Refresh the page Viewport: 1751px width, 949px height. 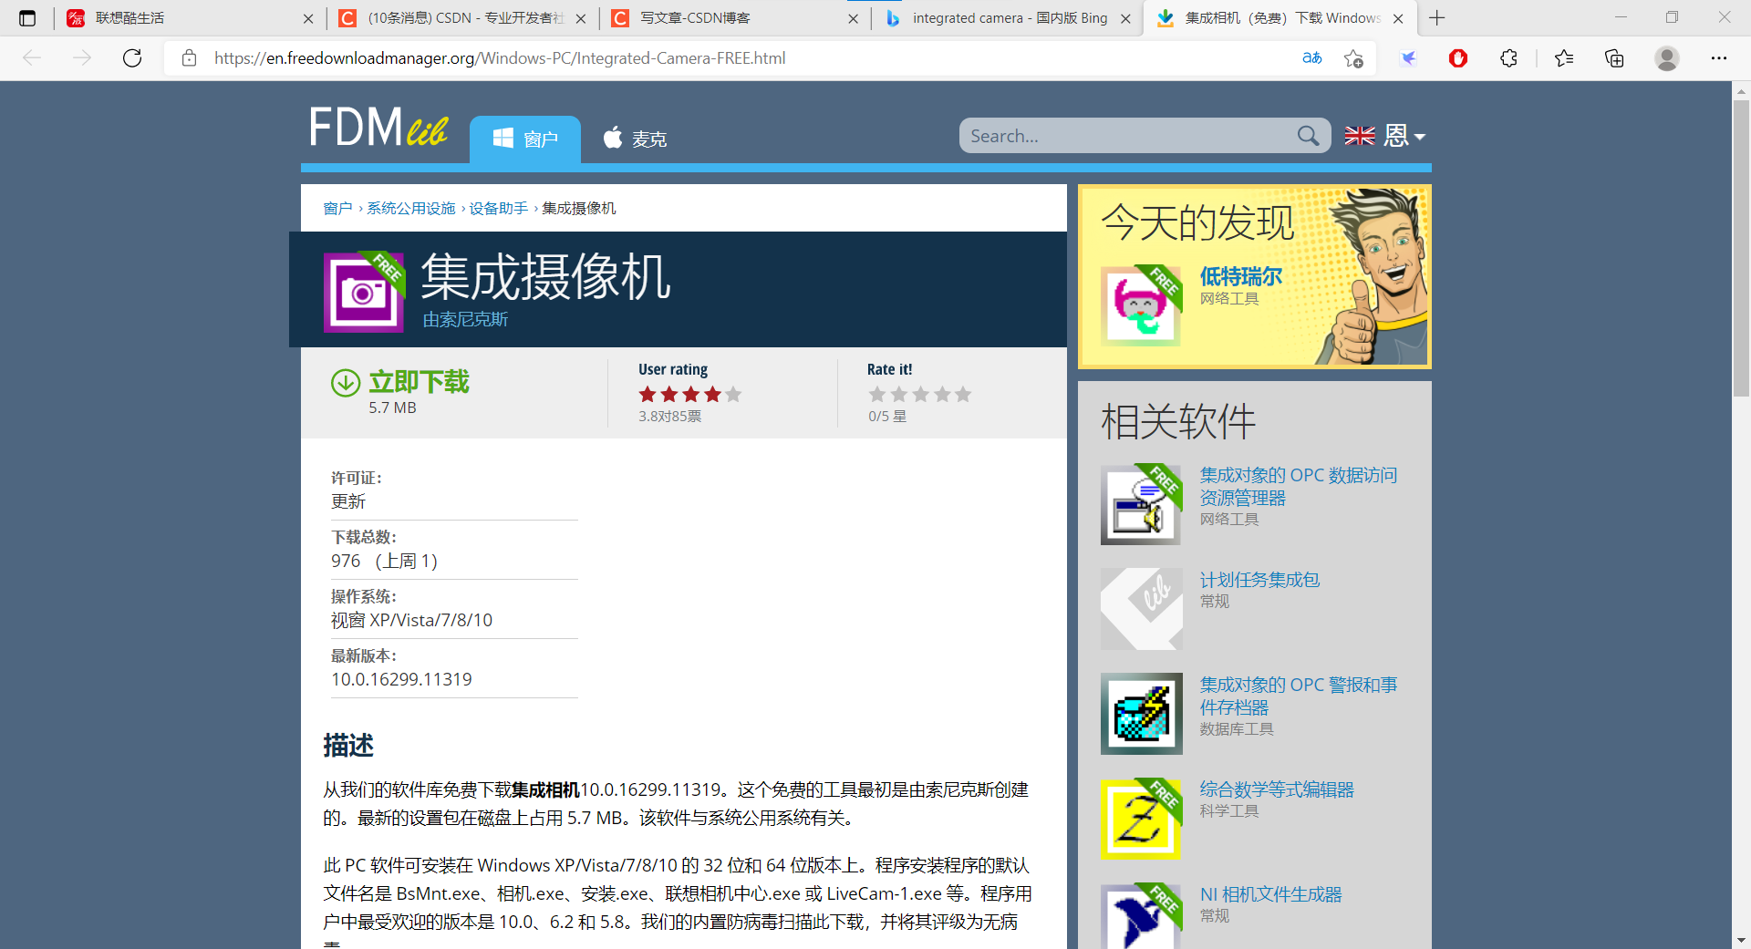(x=132, y=58)
